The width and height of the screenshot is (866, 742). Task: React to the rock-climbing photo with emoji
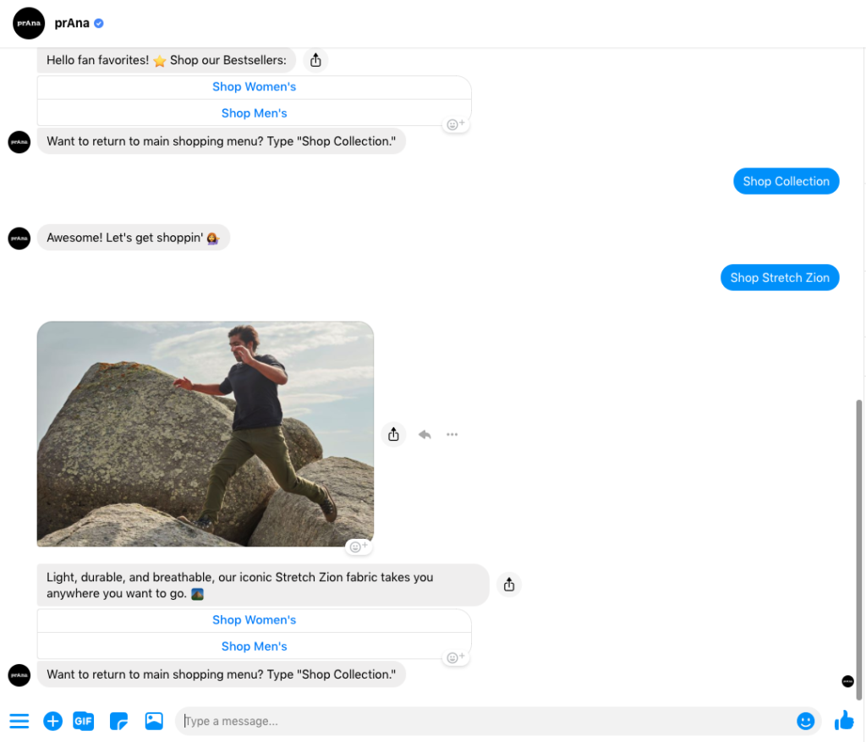(x=359, y=546)
